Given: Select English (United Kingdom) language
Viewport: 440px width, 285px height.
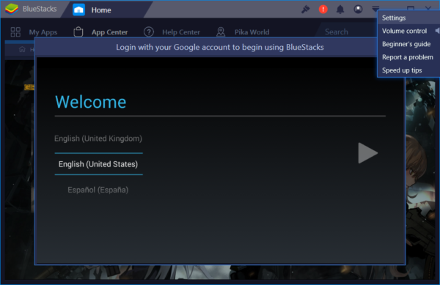Looking at the screenshot, I should pyautogui.click(x=98, y=138).
